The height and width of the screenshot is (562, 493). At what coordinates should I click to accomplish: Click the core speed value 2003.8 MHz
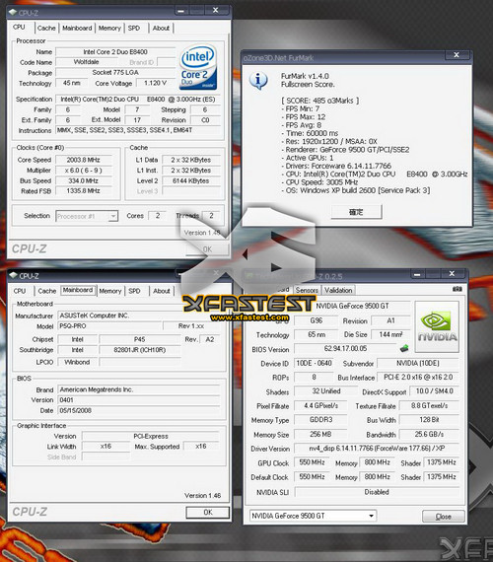tap(84, 160)
